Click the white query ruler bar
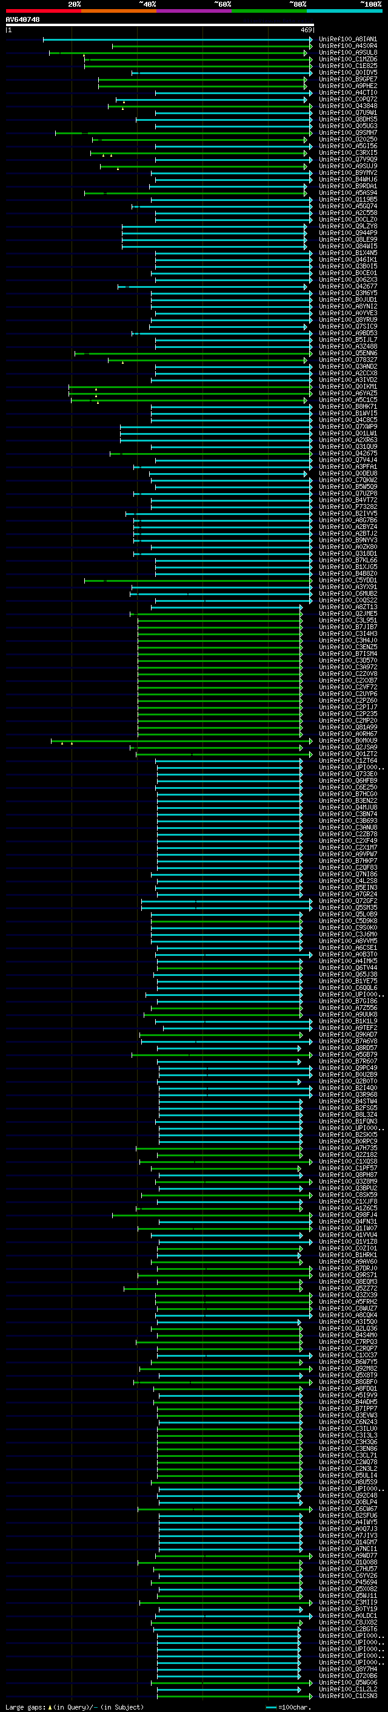388x1712 pixels. (159, 24)
